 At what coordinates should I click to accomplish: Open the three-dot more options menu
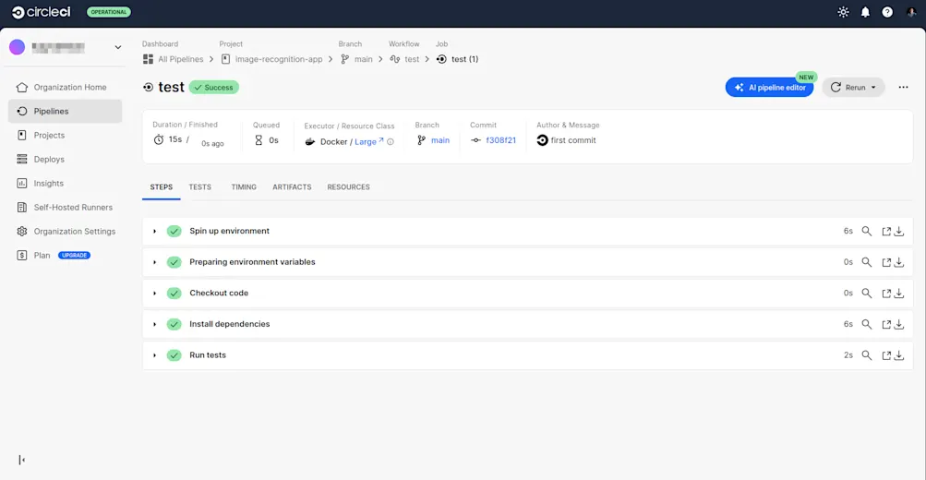pyautogui.click(x=903, y=88)
